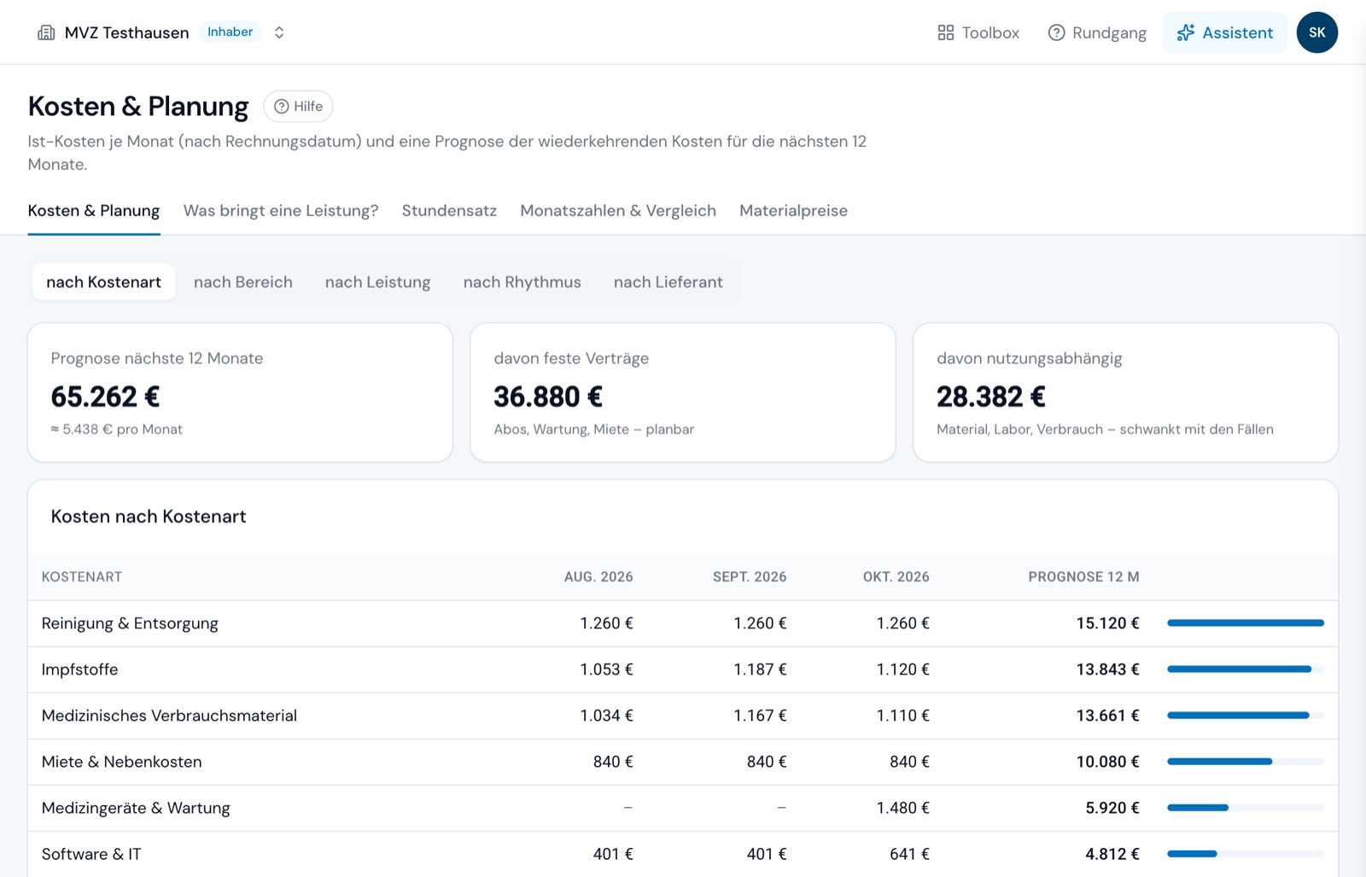1366x877 pixels.
Task: Switch to Was bringt eine Leistung? tab
Action: [x=281, y=211]
